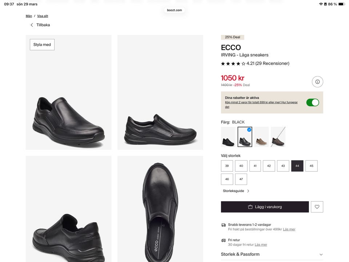Image resolution: width=349 pixels, height=262 pixels.
Task: Open the Läs mer link for free returns
Action: [261, 245]
